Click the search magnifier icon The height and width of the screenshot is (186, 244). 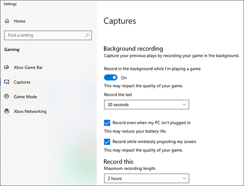pos(87,35)
